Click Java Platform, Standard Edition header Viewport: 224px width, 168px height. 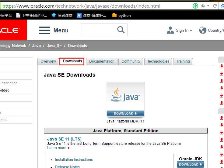126,131
